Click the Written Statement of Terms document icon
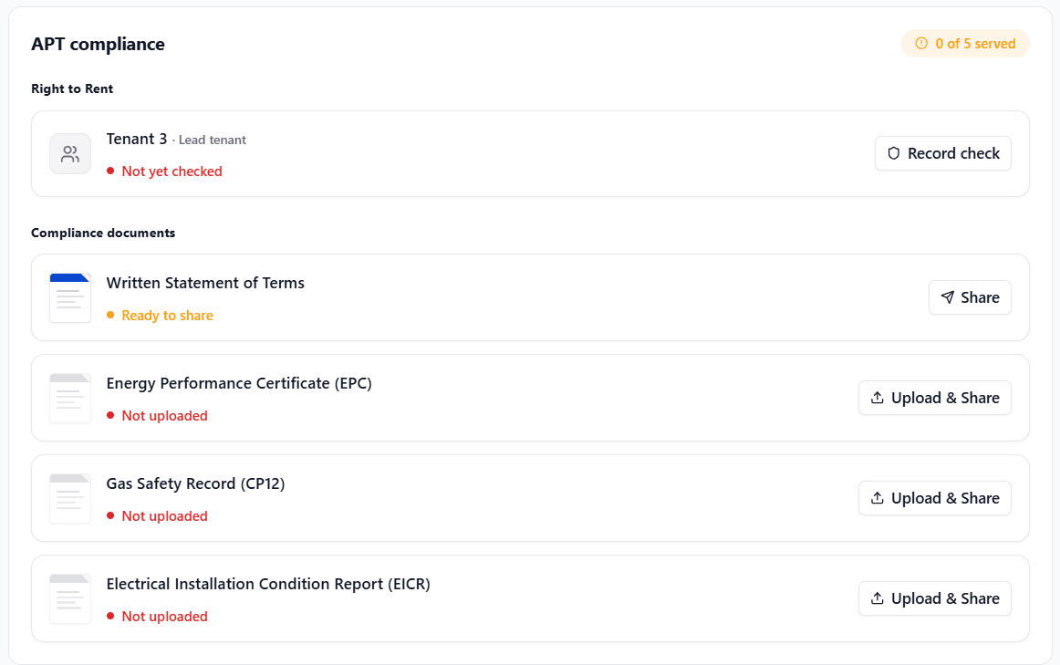The image size is (1060, 665). pyautogui.click(x=70, y=298)
